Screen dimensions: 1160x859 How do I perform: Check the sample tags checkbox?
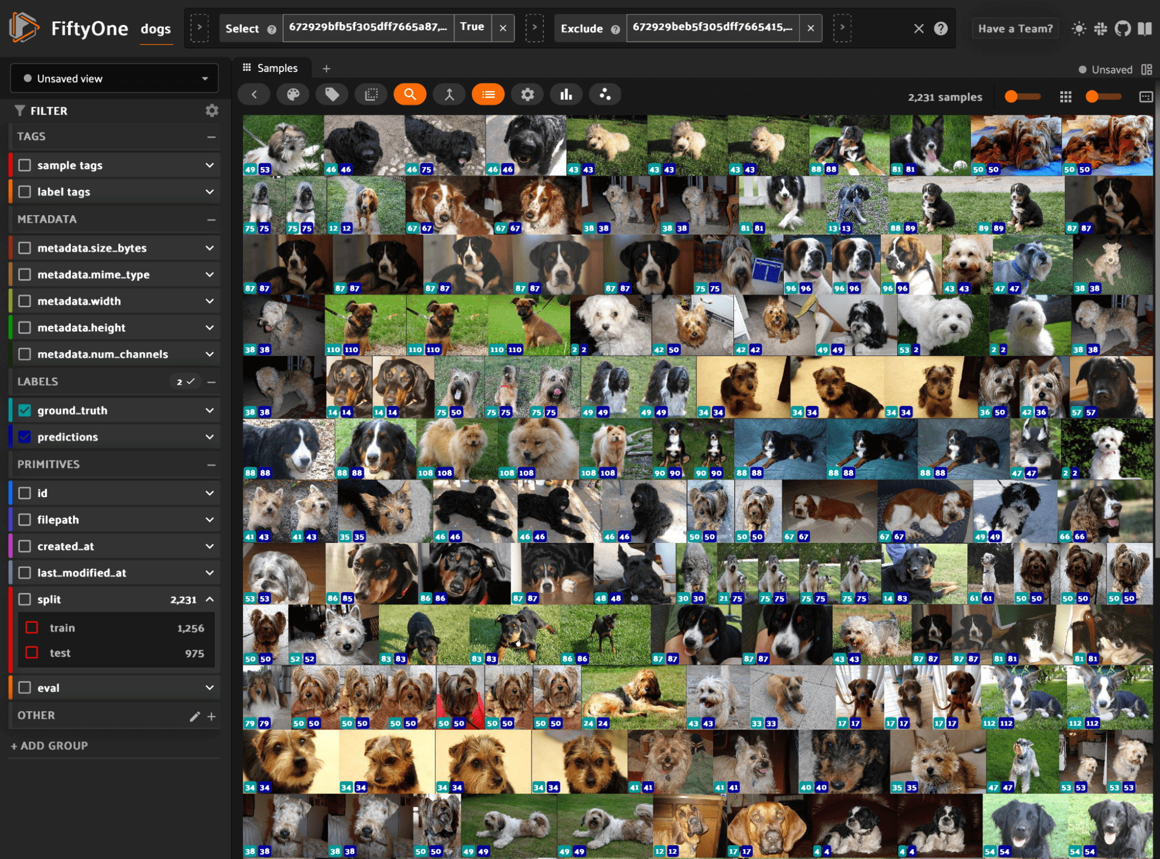coord(24,165)
